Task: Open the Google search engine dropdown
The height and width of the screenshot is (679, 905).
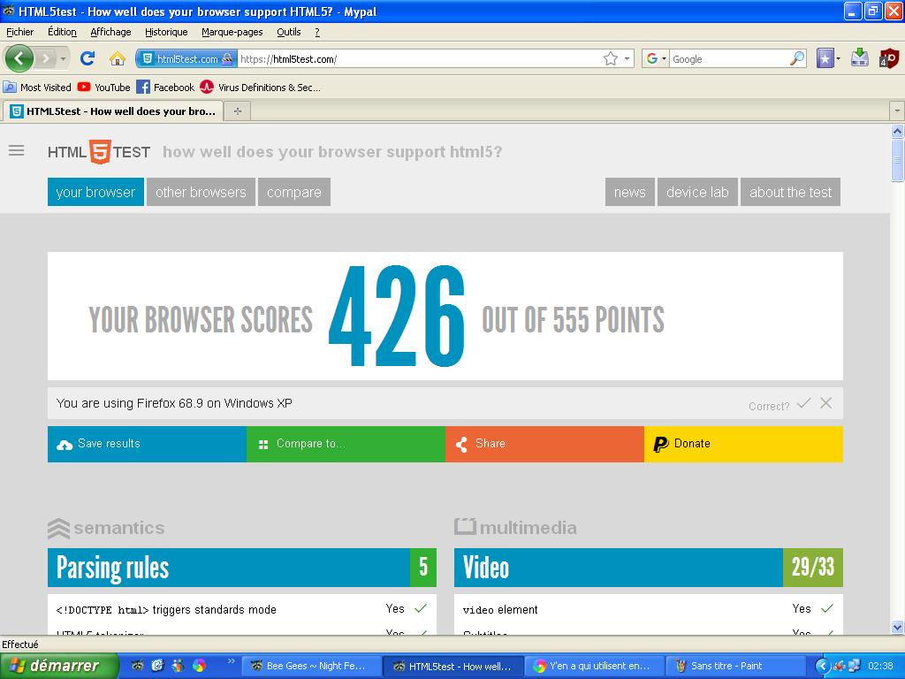Action: [x=656, y=58]
